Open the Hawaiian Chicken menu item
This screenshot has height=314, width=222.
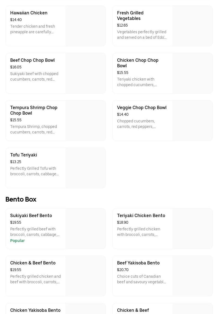click(29, 13)
